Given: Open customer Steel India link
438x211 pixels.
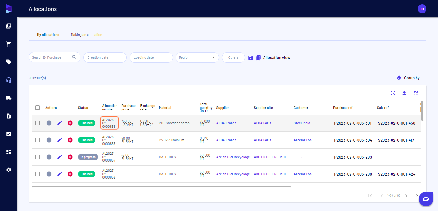Looking at the screenshot, I should (302, 123).
